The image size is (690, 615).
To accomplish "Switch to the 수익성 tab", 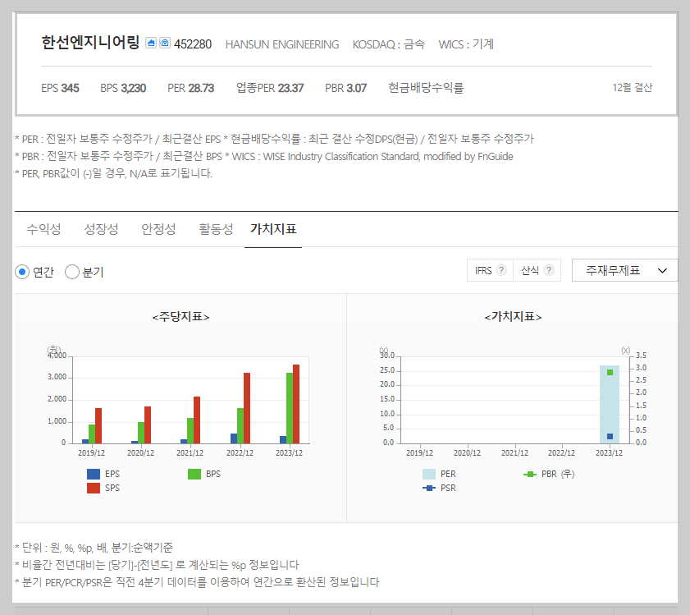I will click(43, 229).
